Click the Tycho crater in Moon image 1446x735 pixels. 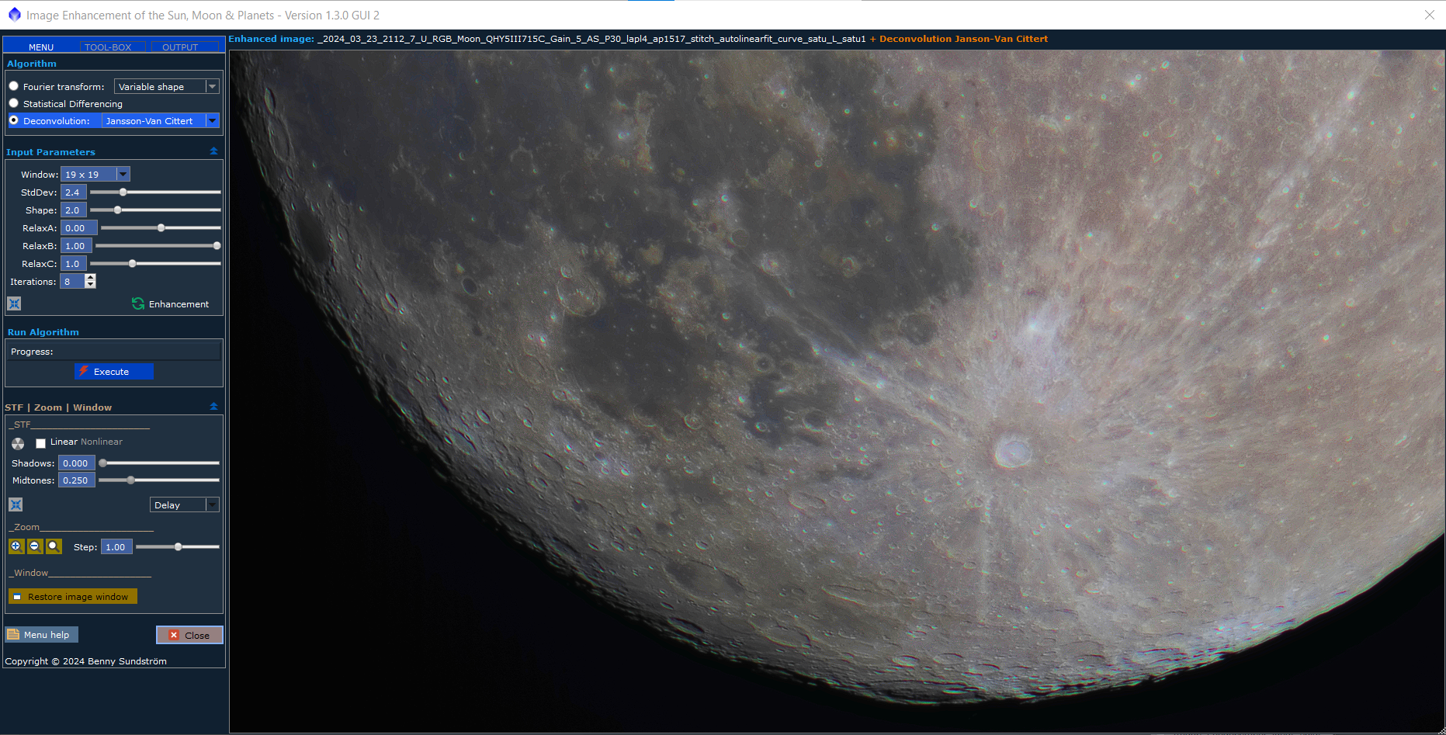click(x=1012, y=450)
